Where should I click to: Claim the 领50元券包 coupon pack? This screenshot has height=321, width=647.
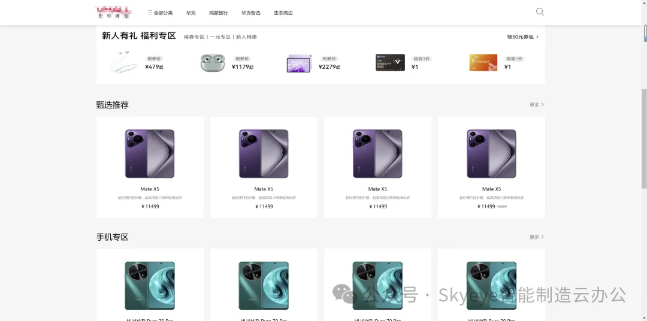click(523, 37)
